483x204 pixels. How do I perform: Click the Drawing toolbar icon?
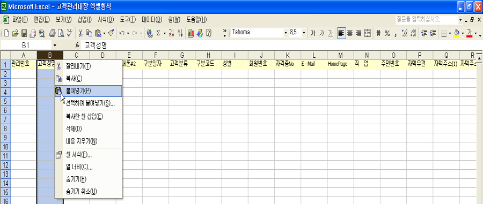coord(200,33)
